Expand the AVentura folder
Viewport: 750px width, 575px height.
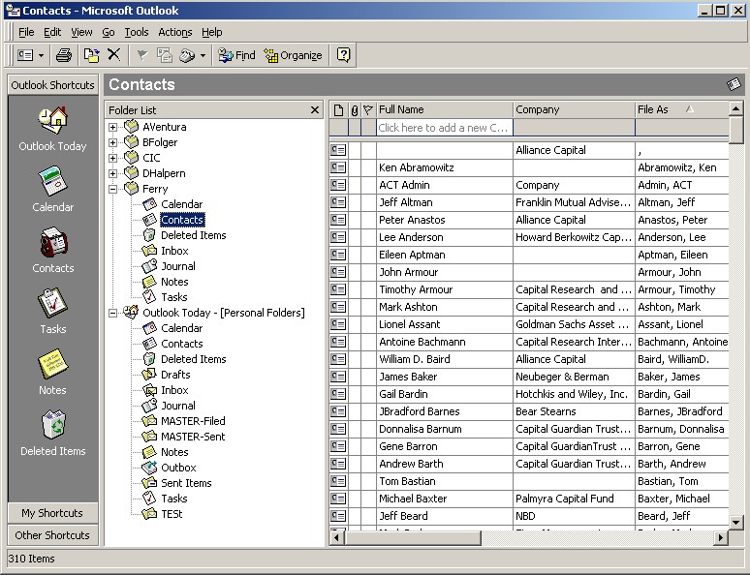tap(112, 127)
